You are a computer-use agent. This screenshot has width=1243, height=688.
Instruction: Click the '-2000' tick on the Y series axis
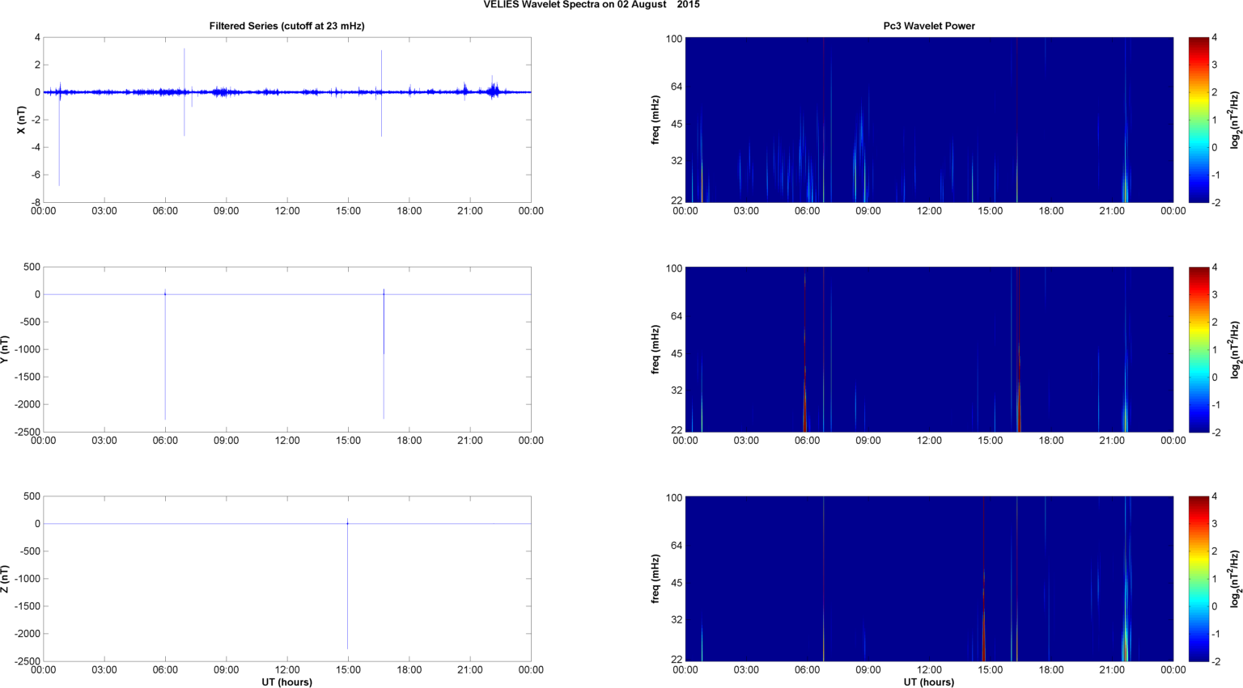(27, 404)
